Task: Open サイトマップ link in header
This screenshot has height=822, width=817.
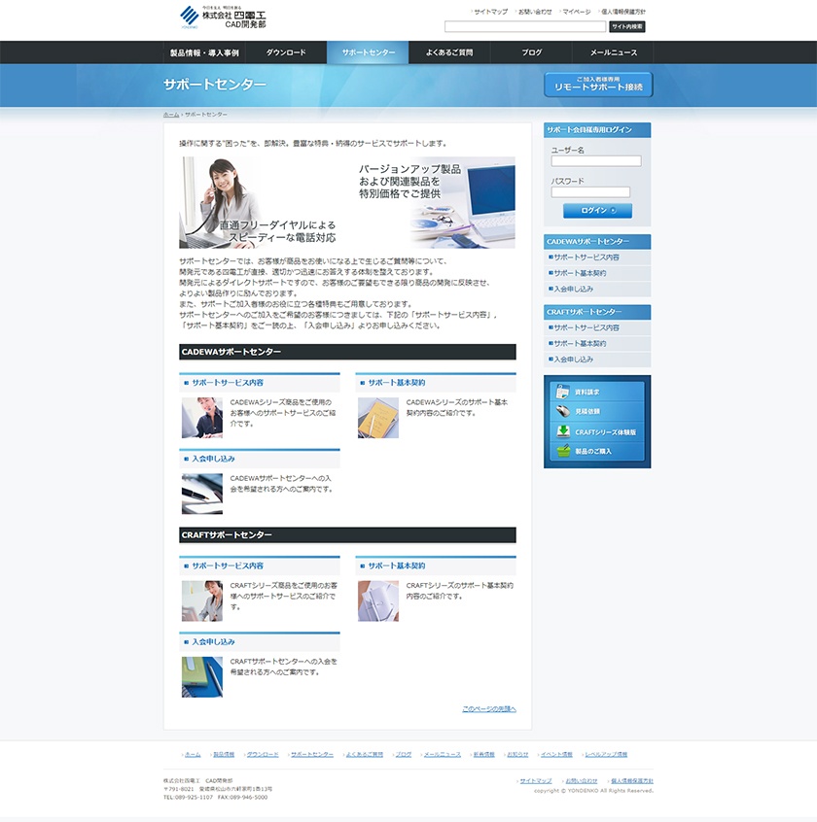Action: [490, 12]
